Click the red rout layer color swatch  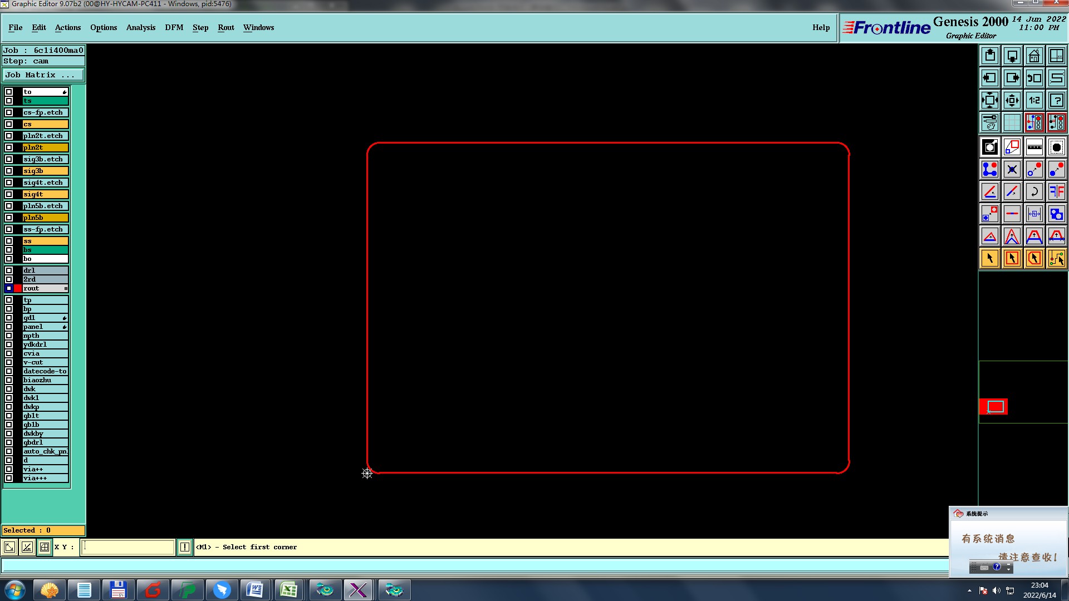click(x=18, y=288)
